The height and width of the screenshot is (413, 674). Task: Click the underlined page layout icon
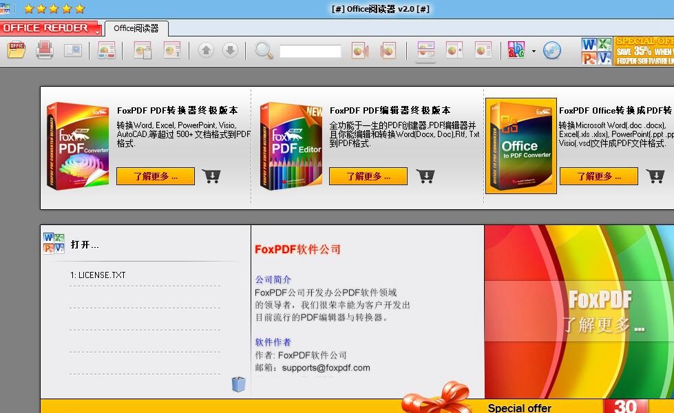click(426, 50)
